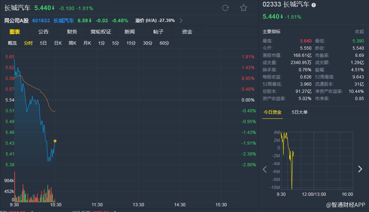
Task: Open the 窝轮权证 tab
Action: 101,32
